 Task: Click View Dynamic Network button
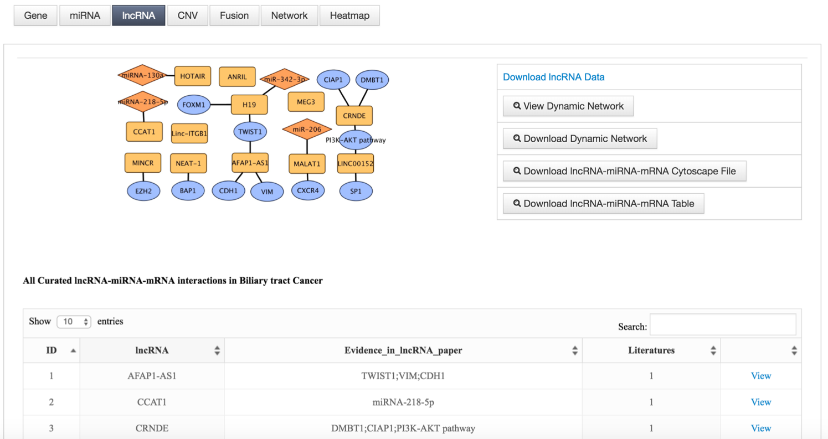tap(568, 106)
